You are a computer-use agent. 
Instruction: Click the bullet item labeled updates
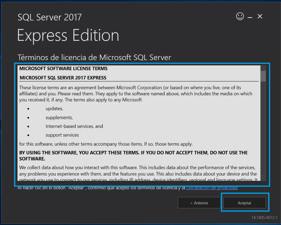(54, 108)
